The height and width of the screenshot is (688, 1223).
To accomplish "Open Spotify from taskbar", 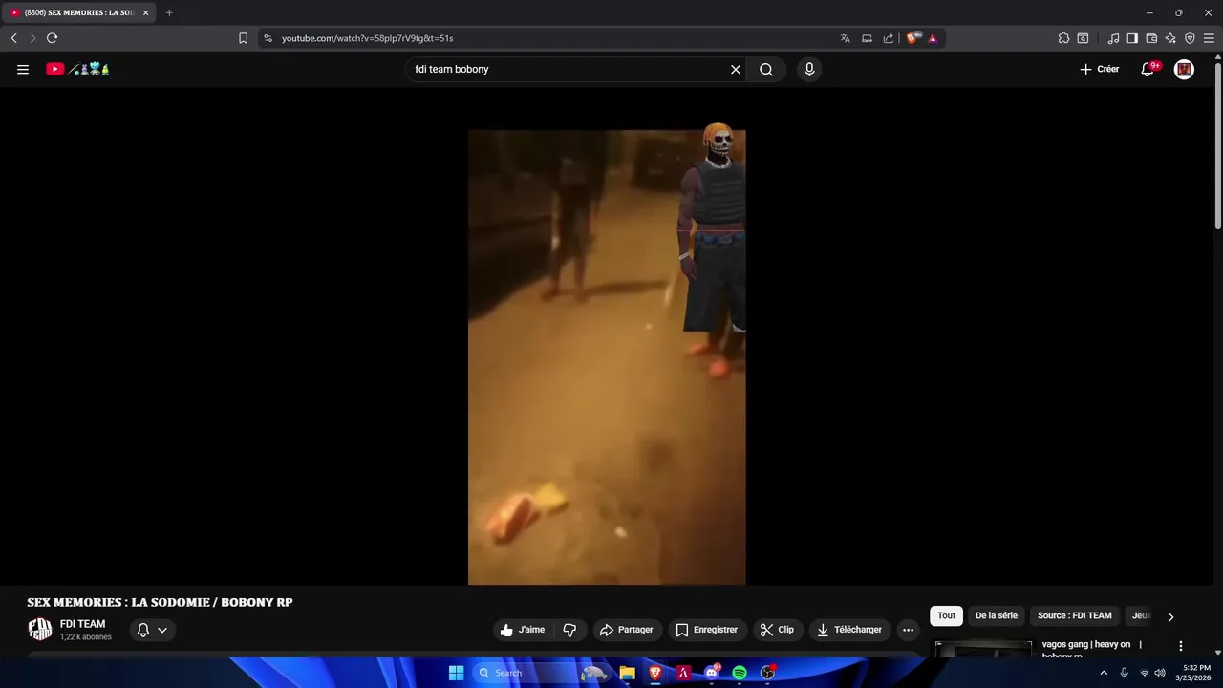I will tap(740, 673).
